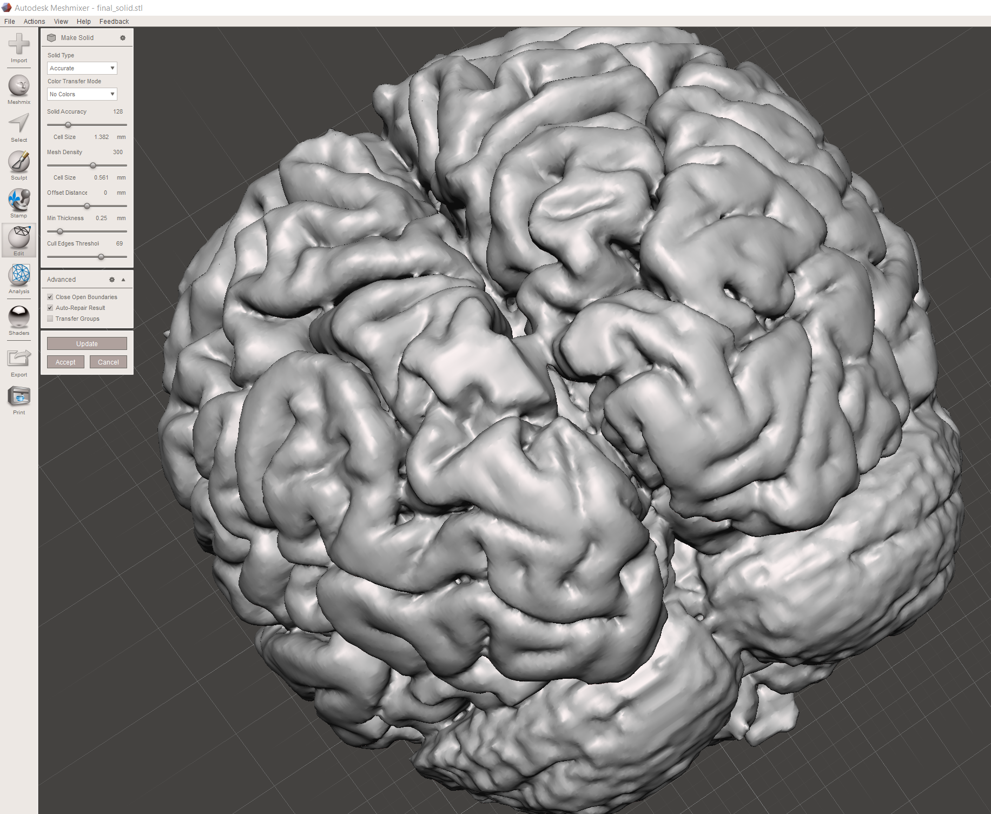Click the Mesh Density Cell Size value 0.561
991x814 pixels.
[102, 177]
